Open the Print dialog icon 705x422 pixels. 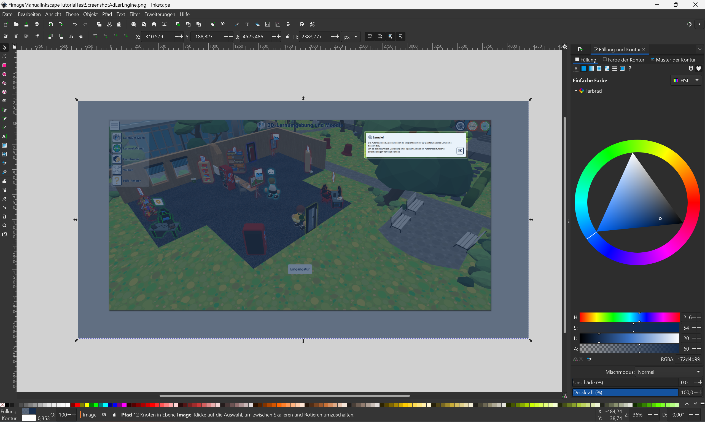(x=37, y=25)
